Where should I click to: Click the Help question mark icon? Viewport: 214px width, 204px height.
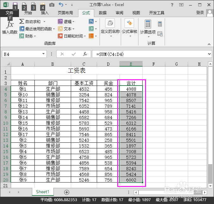pyautogui.click(x=172, y=5)
